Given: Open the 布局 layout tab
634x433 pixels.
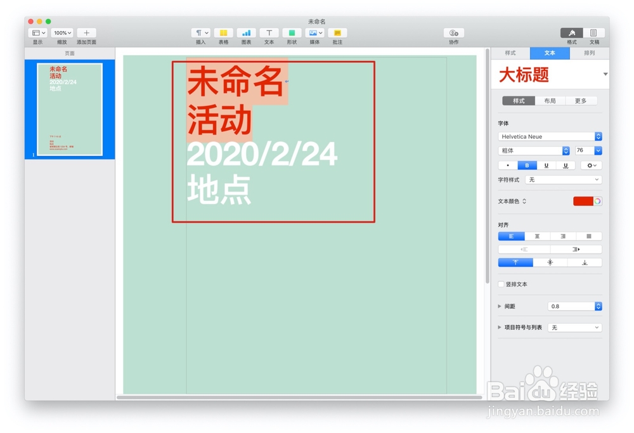Looking at the screenshot, I should [x=549, y=100].
